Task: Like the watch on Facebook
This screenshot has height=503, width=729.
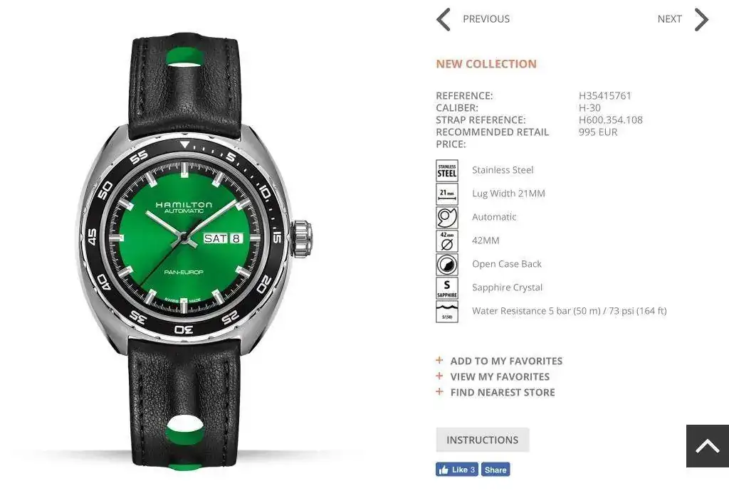Action: [456, 470]
